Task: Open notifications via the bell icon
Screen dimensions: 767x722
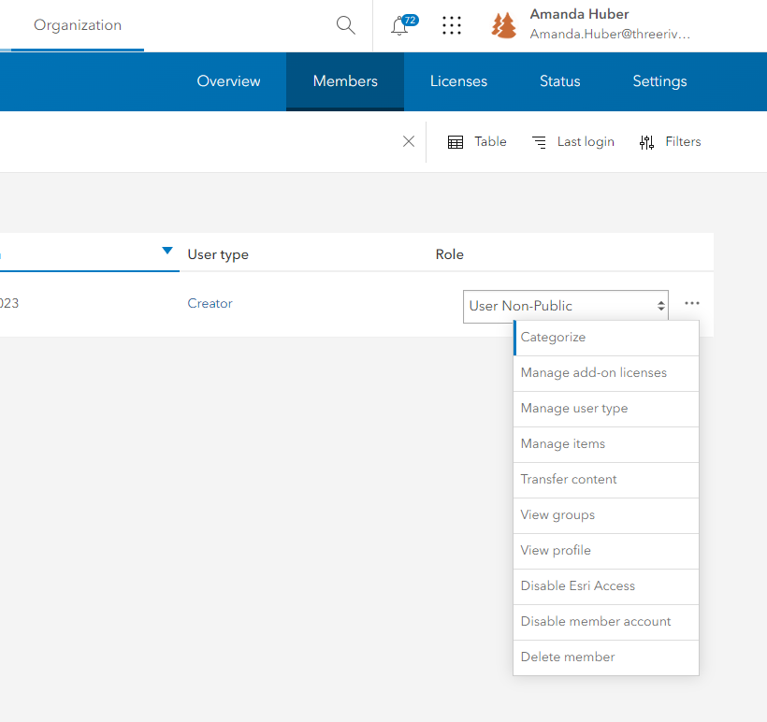Action: coord(399,25)
